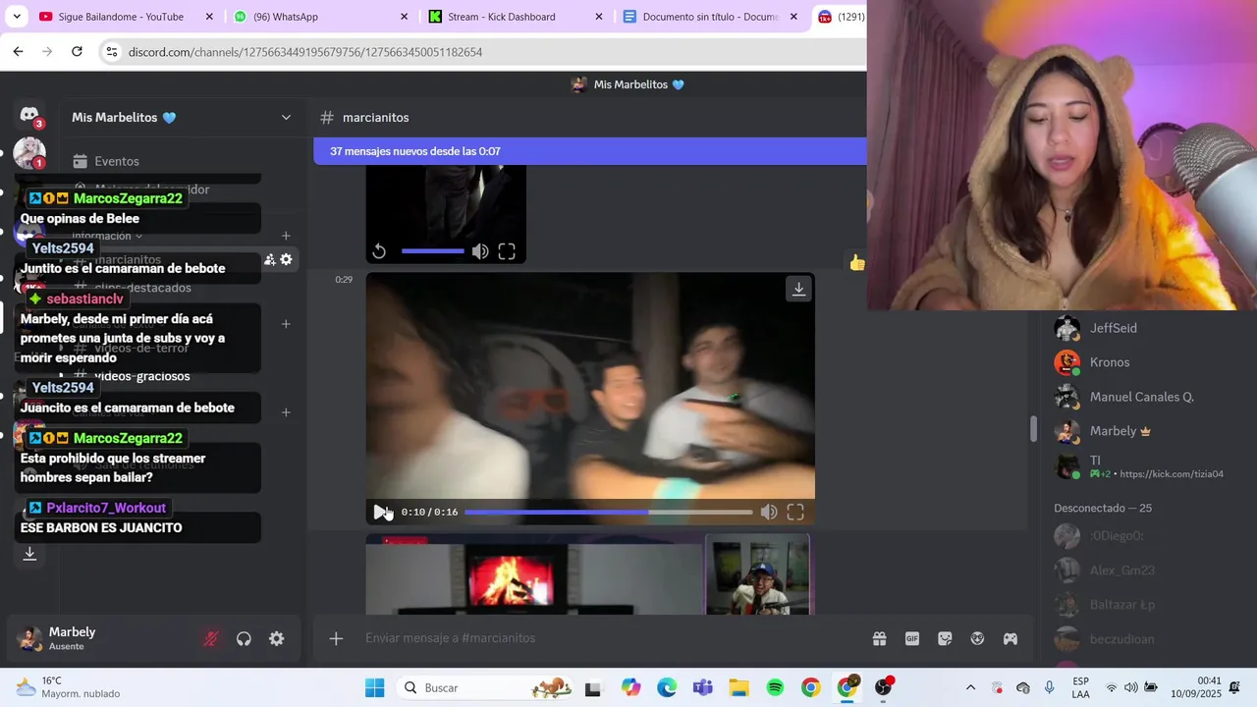Change ESP LAA keyboard language
The height and width of the screenshot is (707, 1257).
tap(1080, 687)
